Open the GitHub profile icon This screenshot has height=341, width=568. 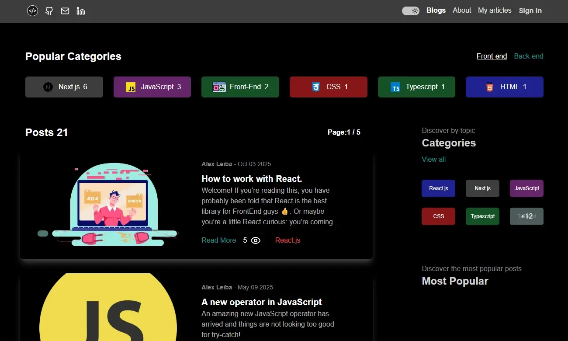[x=49, y=11]
